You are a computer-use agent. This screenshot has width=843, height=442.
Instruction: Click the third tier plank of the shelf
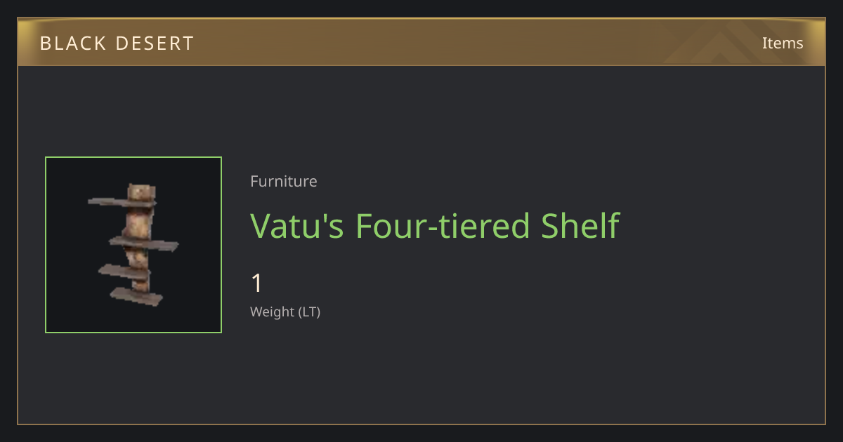click(124, 270)
